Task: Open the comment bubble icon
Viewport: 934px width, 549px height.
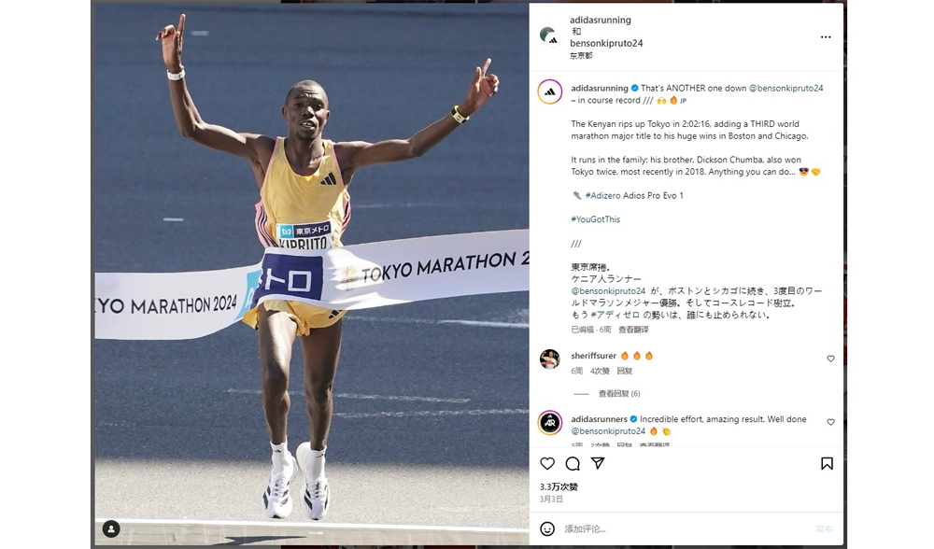Action: (573, 463)
